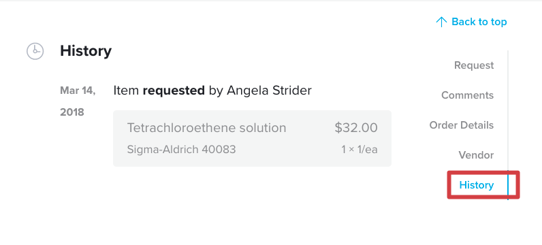Screen dimensions: 542x245
Task: Click the upward arrow icon beside Back to top
Action: 441,22
